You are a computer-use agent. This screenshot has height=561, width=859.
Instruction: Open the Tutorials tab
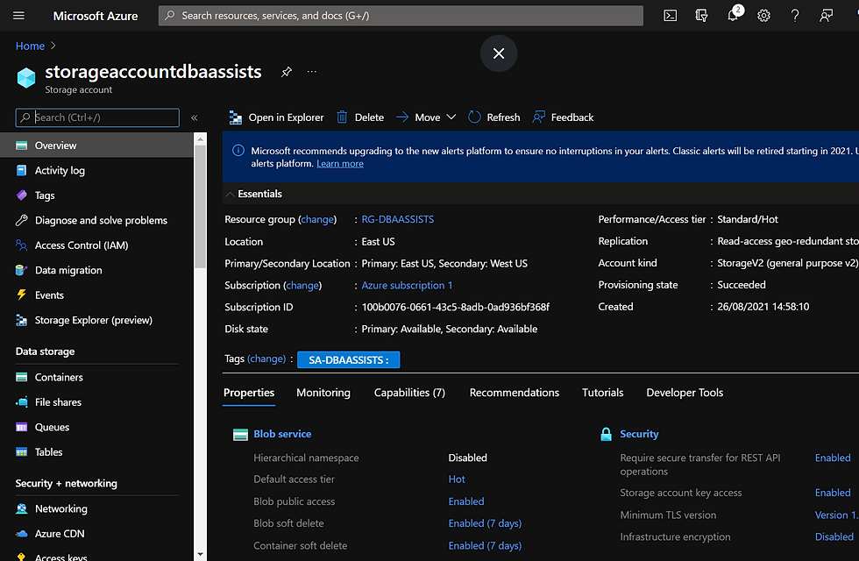coord(603,393)
